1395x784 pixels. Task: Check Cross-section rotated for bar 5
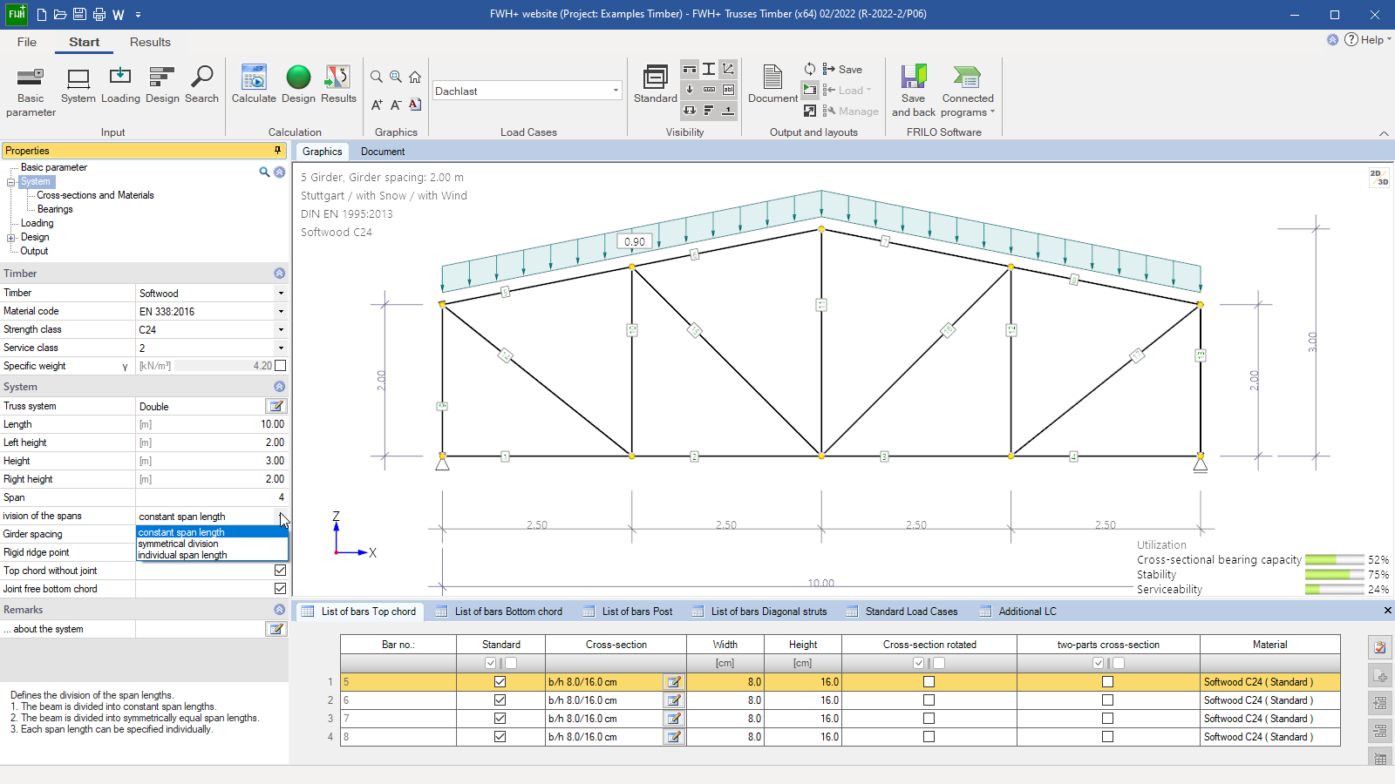click(929, 682)
